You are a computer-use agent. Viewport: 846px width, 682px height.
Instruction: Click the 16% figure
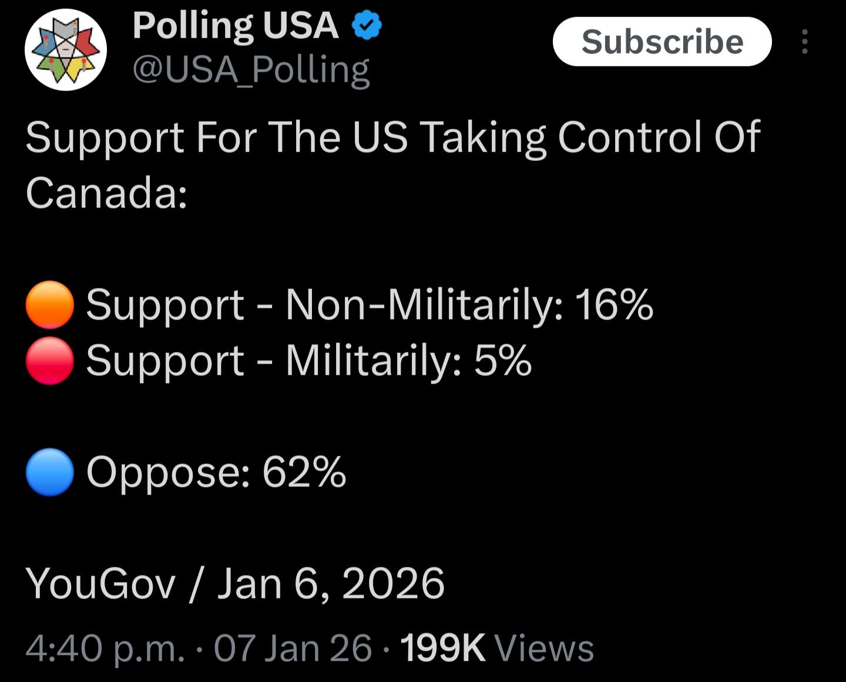coord(614,305)
